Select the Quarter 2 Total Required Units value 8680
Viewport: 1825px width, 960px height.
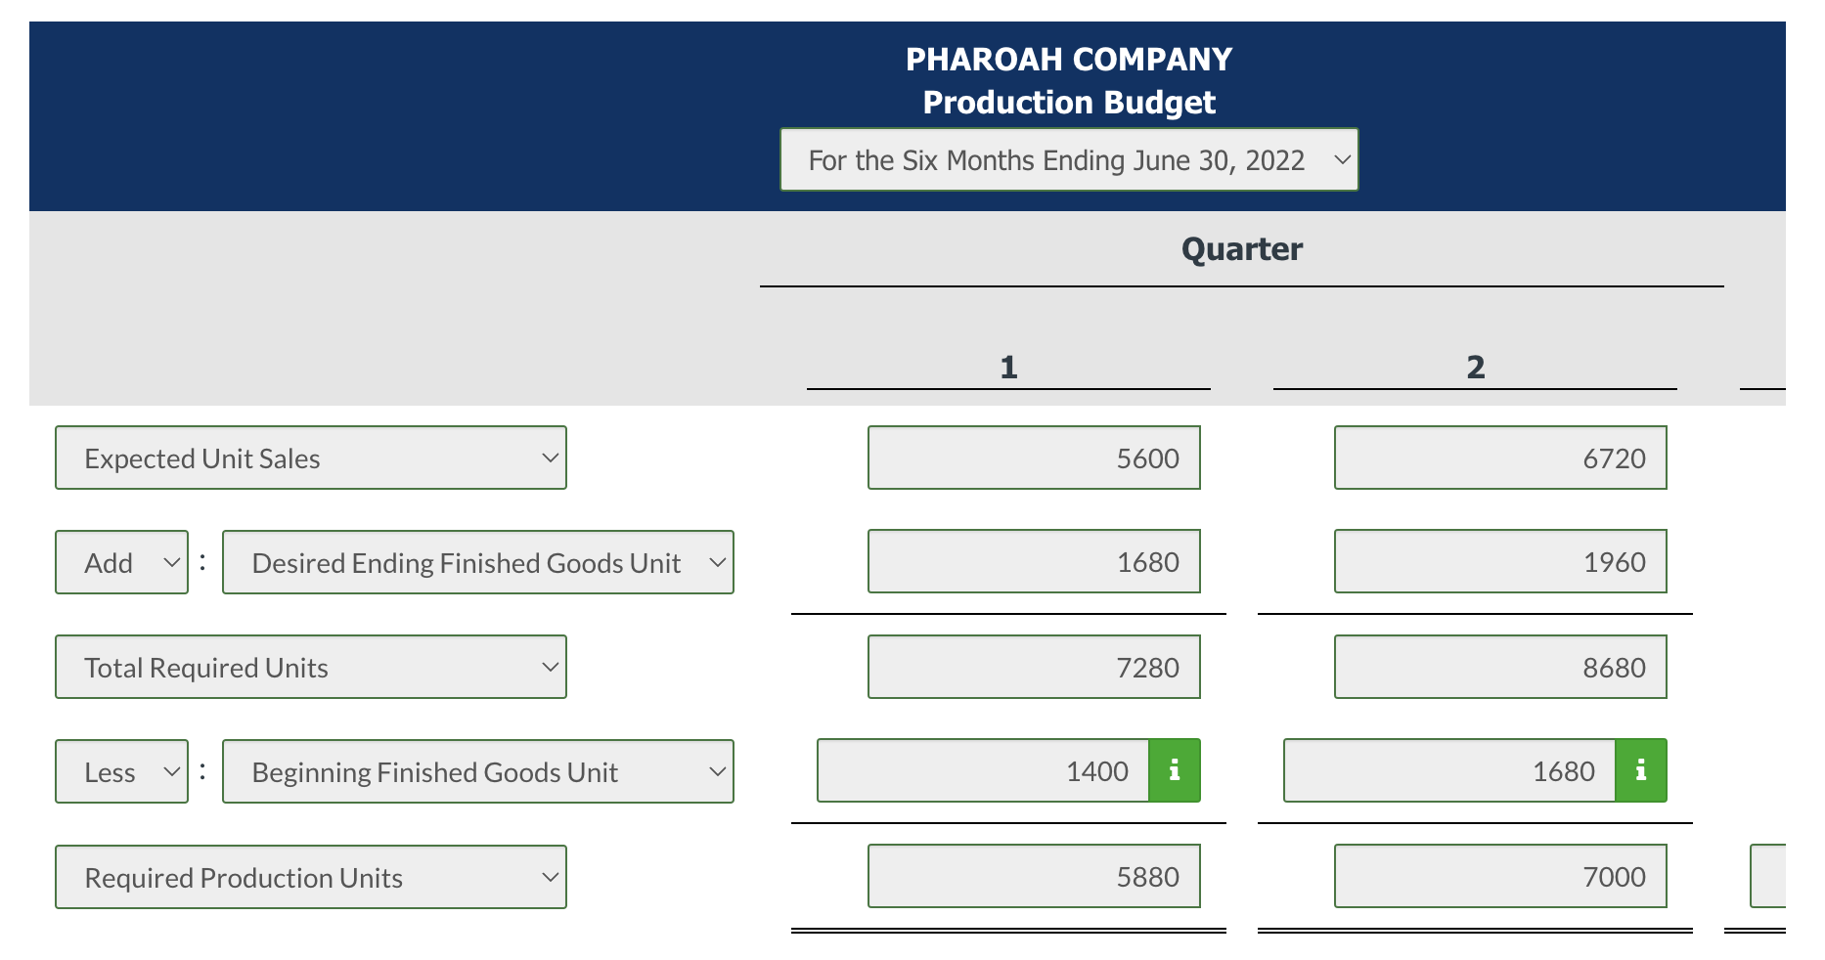(x=1499, y=667)
